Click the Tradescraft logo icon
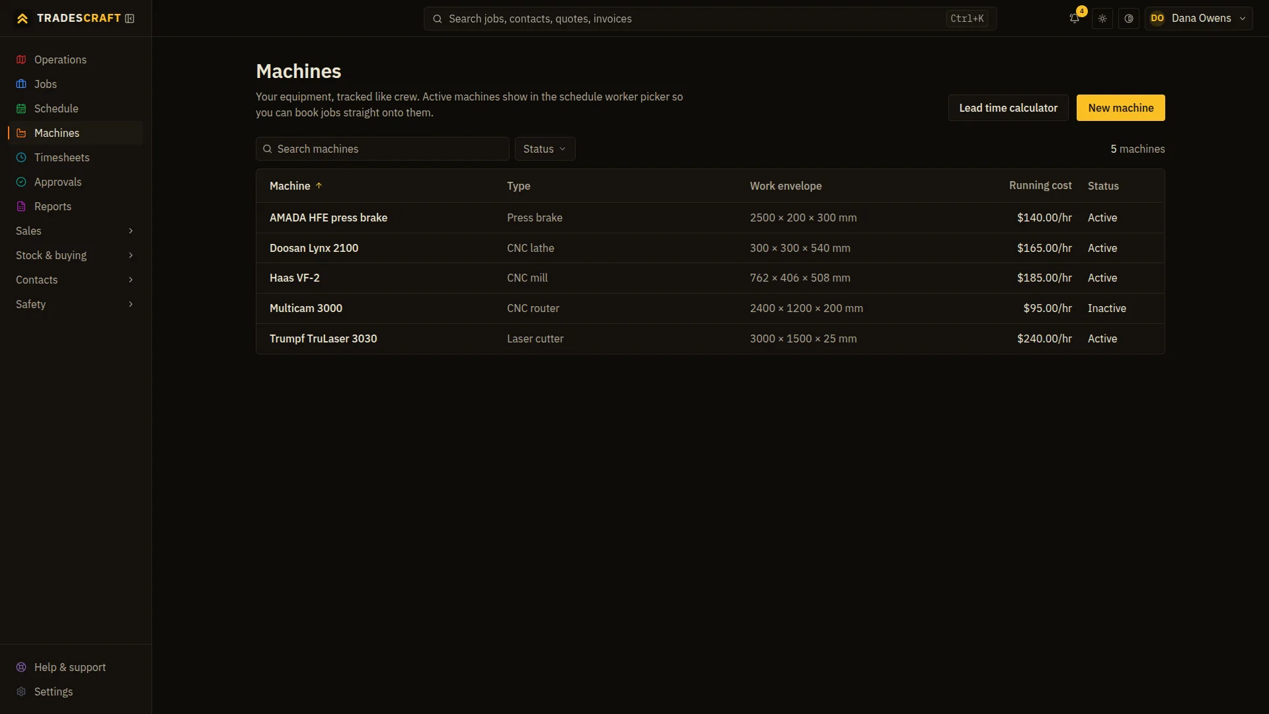This screenshot has height=714, width=1269. coord(22,19)
